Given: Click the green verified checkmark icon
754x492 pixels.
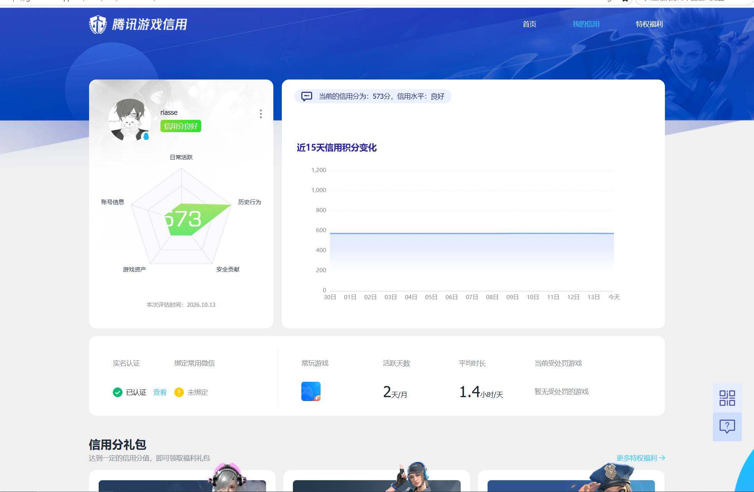Looking at the screenshot, I should click(117, 392).
